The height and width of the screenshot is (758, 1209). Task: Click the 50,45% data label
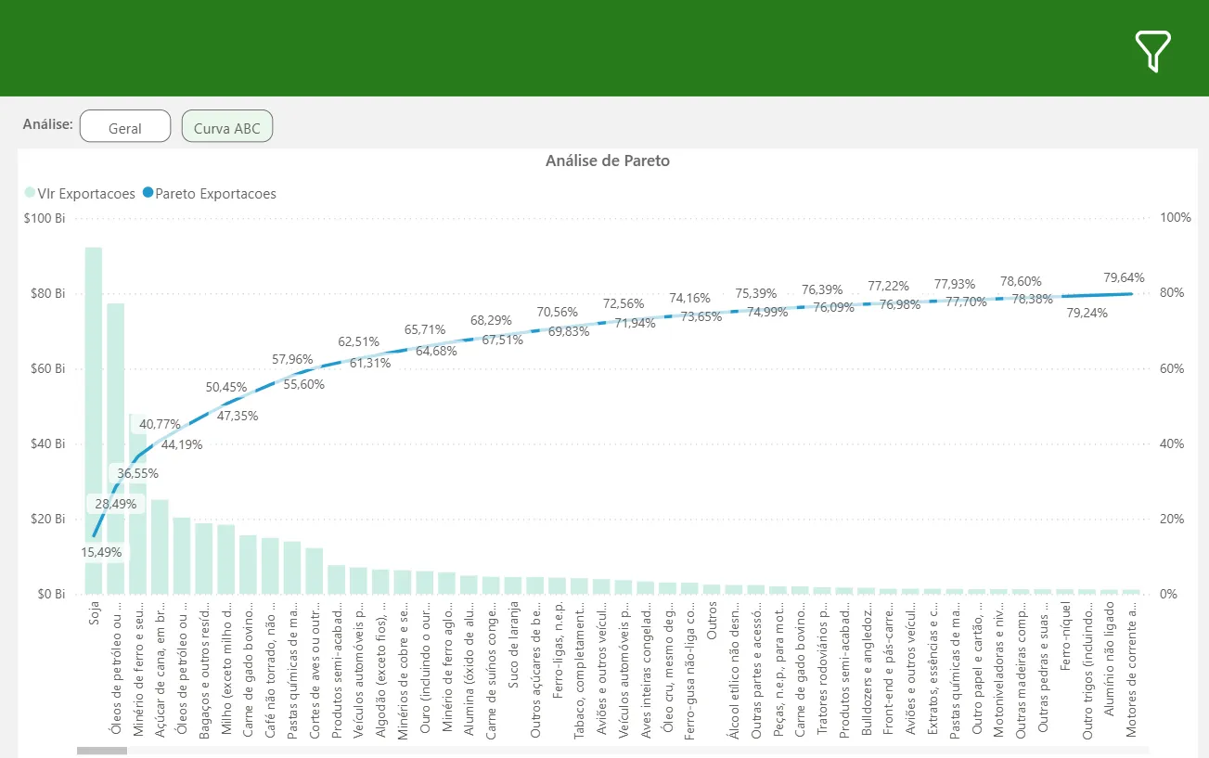click(225, 387)
